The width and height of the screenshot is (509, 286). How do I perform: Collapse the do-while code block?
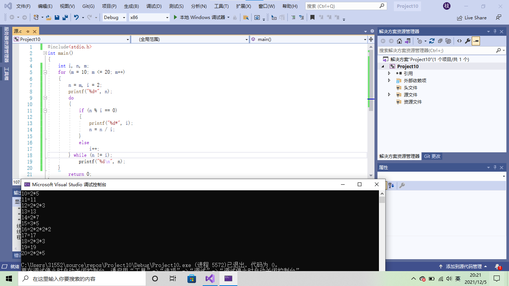pos(45,98)
